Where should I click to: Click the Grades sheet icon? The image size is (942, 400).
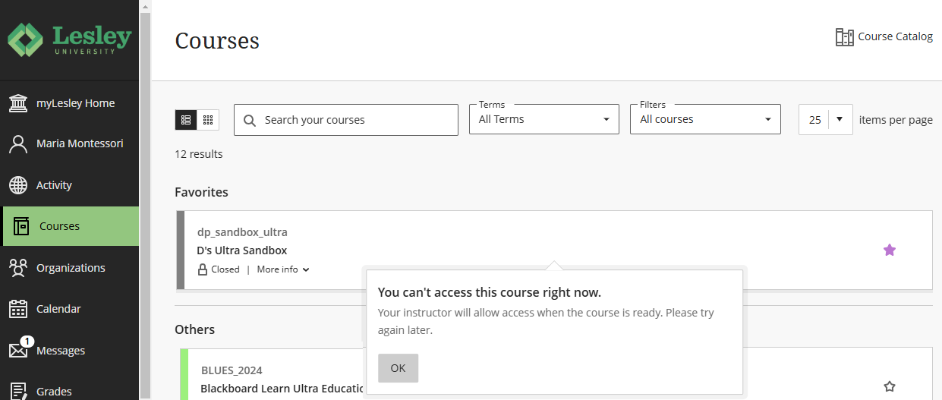pyautogui.click(x=18, y=391)
